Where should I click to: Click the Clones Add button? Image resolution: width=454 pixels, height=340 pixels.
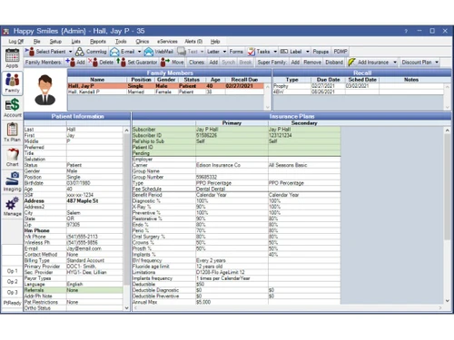pos(213,63)
